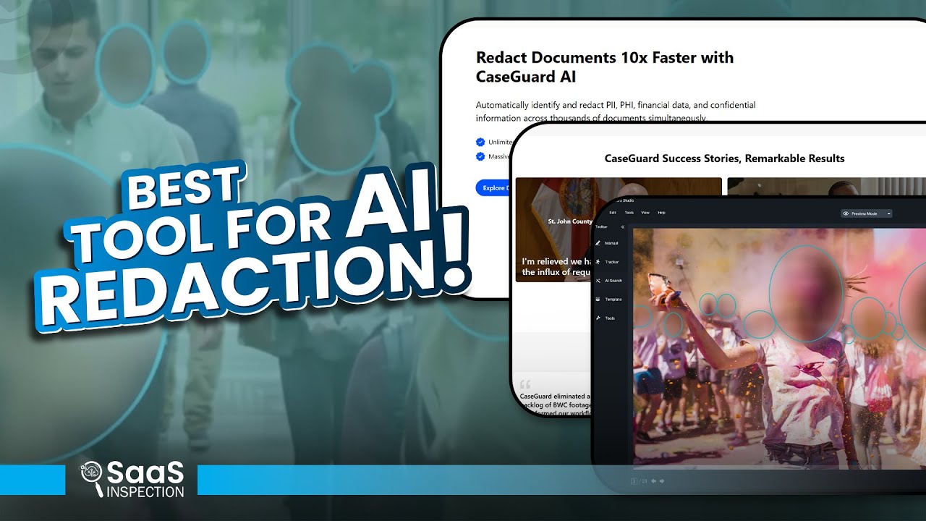Open the Tools menu in the menu bar

[x=629, y=213]
